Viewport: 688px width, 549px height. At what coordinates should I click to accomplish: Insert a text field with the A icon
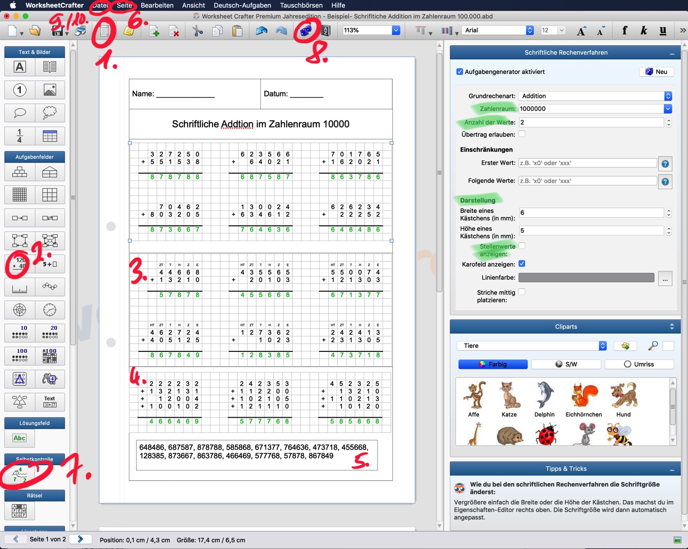pos(19,67)
